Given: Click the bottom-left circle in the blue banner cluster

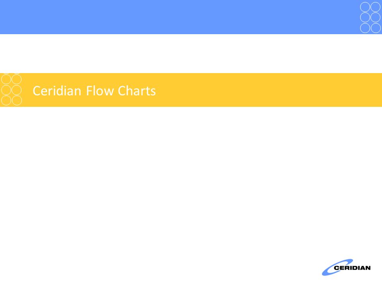Looking at the screenshot, I should [365, 28].
